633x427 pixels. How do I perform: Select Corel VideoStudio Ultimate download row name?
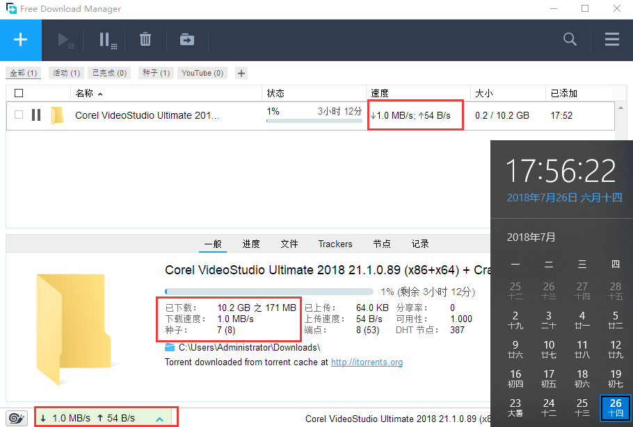click(147, 115)
